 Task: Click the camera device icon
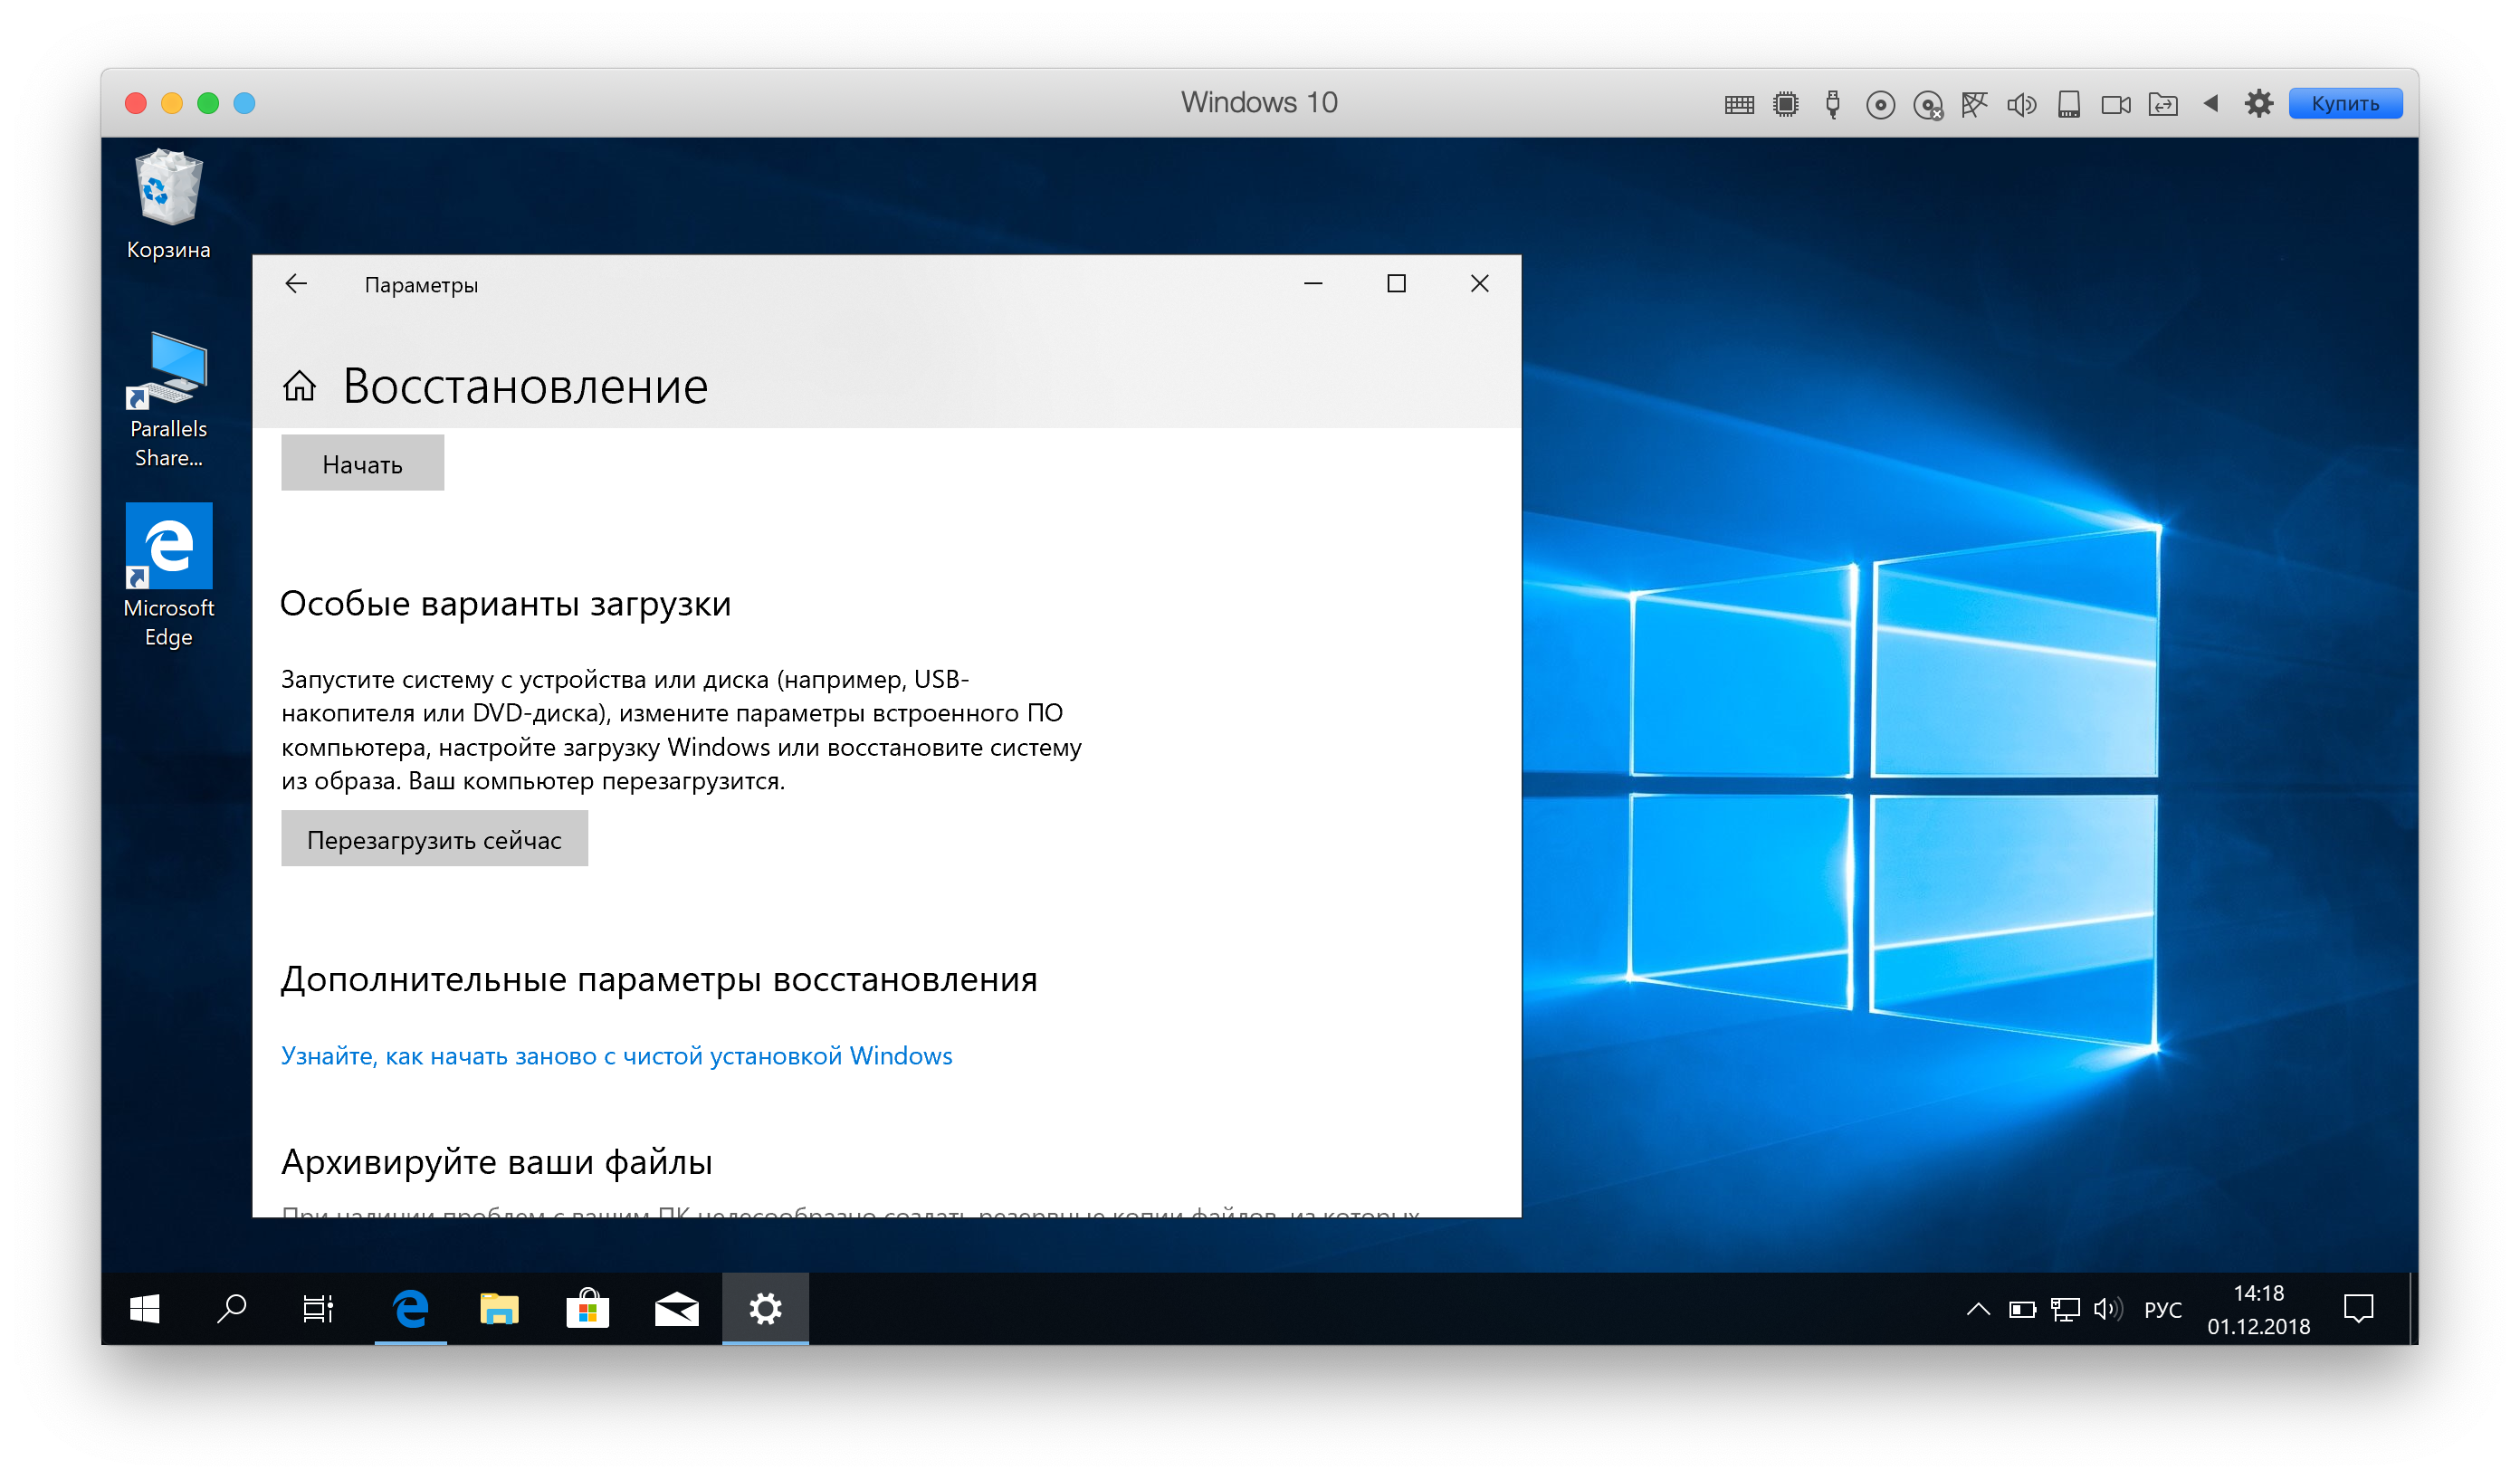tap(2115, 104)
